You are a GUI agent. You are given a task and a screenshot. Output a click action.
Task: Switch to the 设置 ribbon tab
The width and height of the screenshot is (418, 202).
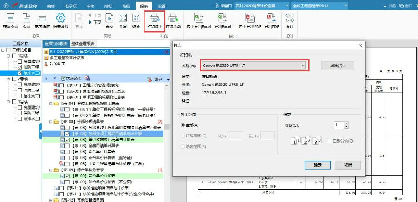tap(161, 6)
